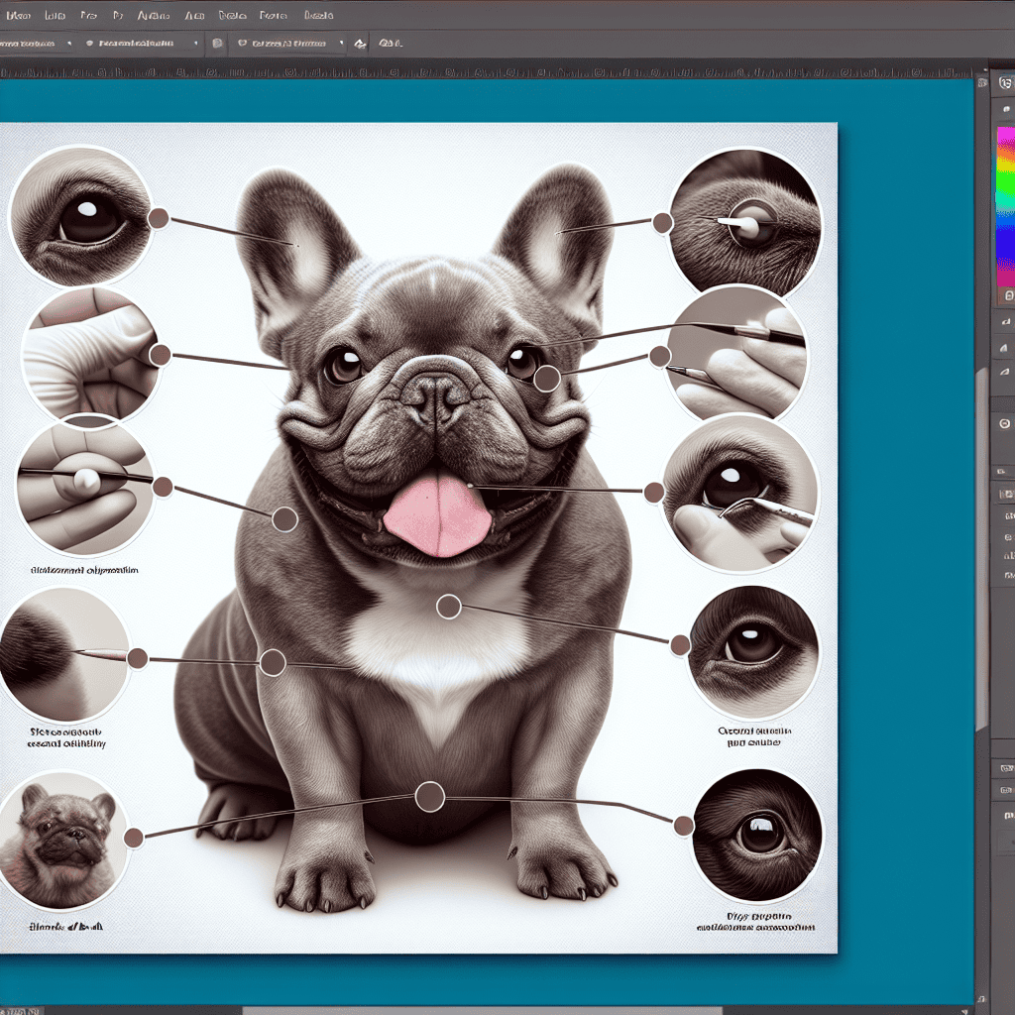Viewport: 1015px width, 1015px height.
Task: Click the callout marker dot on dog's tongue line
Action: coord(653,493)
